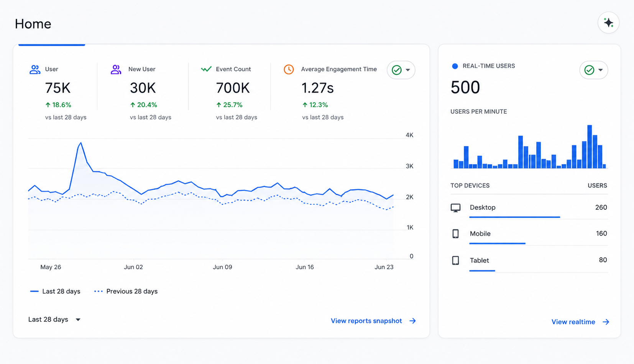This screenshot has width=634, height=364.
Task: Click the 160 mobile users value
Action: pyautogui.click(x=601, y=233)
